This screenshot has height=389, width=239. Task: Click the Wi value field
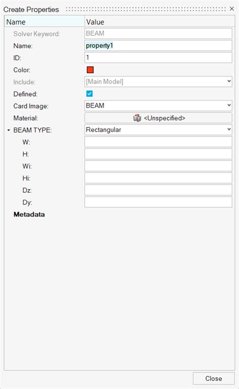158,166
